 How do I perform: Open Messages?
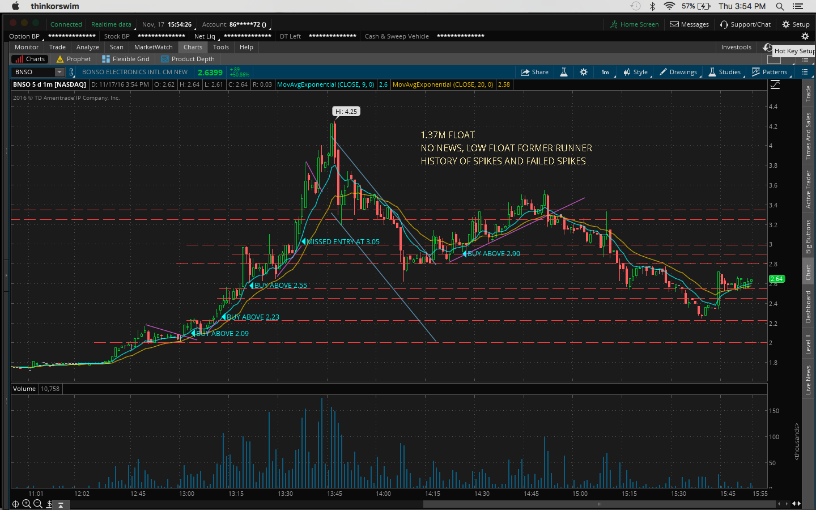coord(690,24)
